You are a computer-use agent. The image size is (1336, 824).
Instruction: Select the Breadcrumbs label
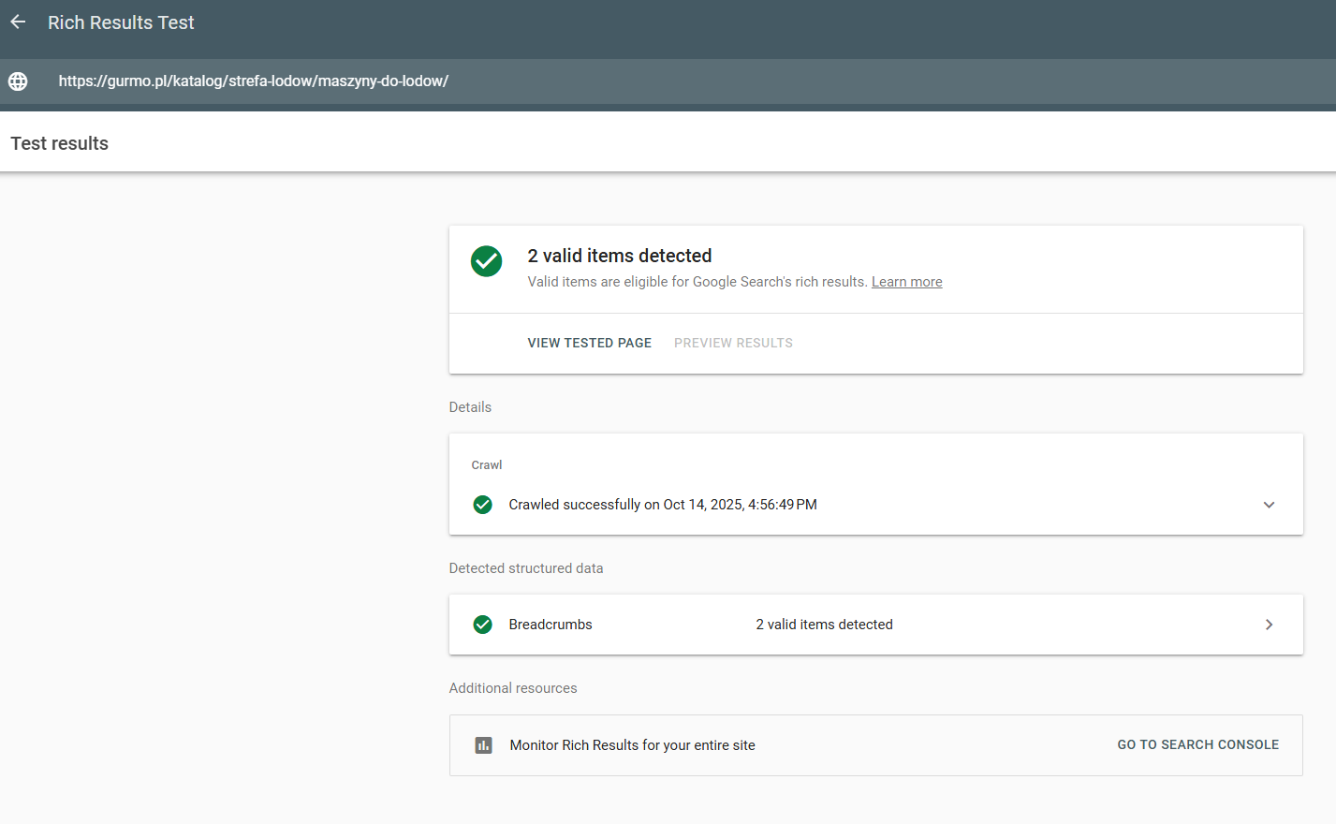(x=551, y=625)
